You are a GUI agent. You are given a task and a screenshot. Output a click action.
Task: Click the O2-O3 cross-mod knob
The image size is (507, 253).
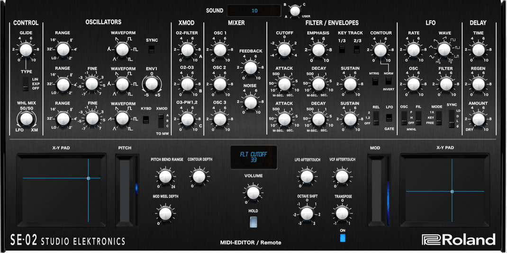[x=187, y=84]
